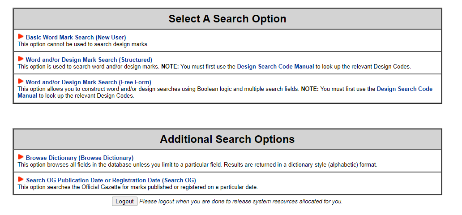
Task: Click the red flag beside Search OG option
Action: [x=21, y=179]
